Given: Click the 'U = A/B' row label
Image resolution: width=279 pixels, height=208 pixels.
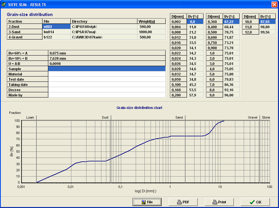Looking at the screenshot, I should coord(28,64).
